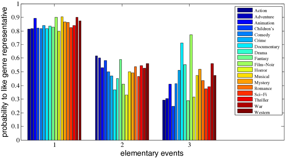
Task: Click the Western bar in group 1
Action: click(80, 80)
